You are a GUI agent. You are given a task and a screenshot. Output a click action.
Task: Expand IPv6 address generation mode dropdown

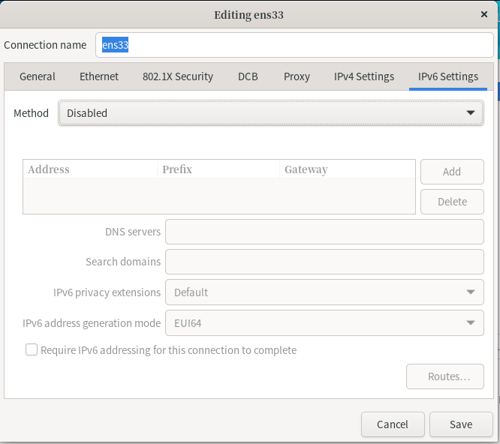(324, 323)
